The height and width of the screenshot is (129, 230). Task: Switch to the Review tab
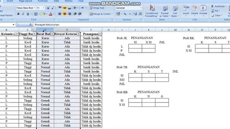69,1
